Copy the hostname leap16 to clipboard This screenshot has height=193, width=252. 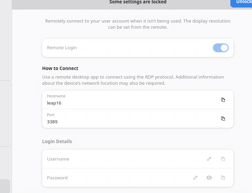(x=223, y=100)
